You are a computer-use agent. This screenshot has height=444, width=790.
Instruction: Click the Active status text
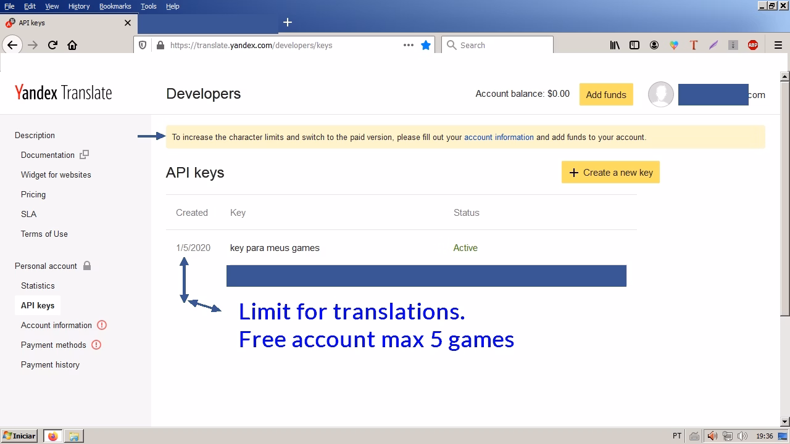point(465,248)
